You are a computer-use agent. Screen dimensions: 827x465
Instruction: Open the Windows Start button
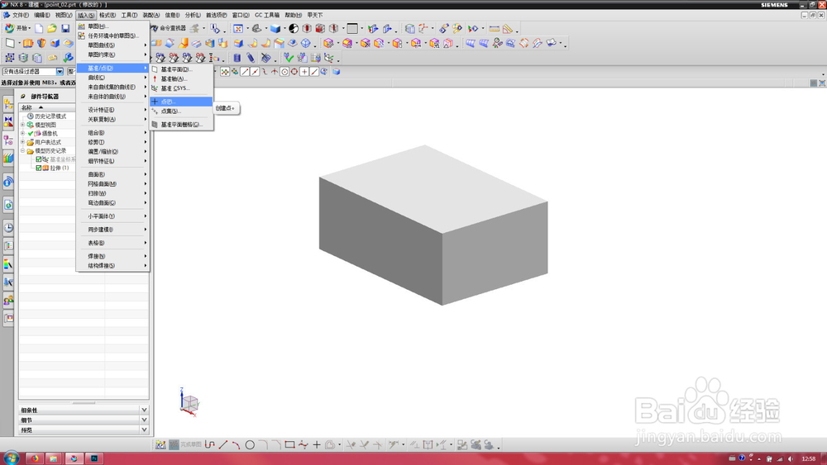point(11,458)
